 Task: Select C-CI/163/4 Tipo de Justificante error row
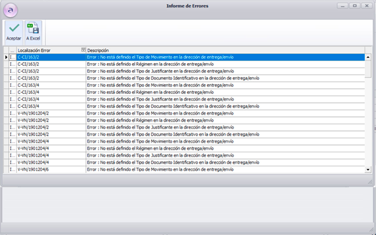point(160,99)
